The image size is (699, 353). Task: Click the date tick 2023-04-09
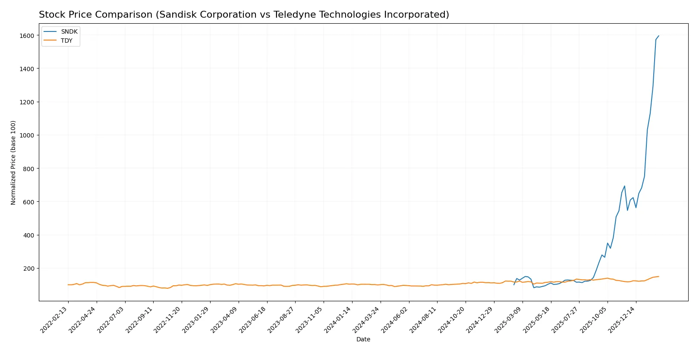tap(225, 320)
